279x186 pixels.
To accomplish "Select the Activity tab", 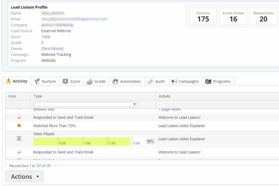I will (17, 81).
